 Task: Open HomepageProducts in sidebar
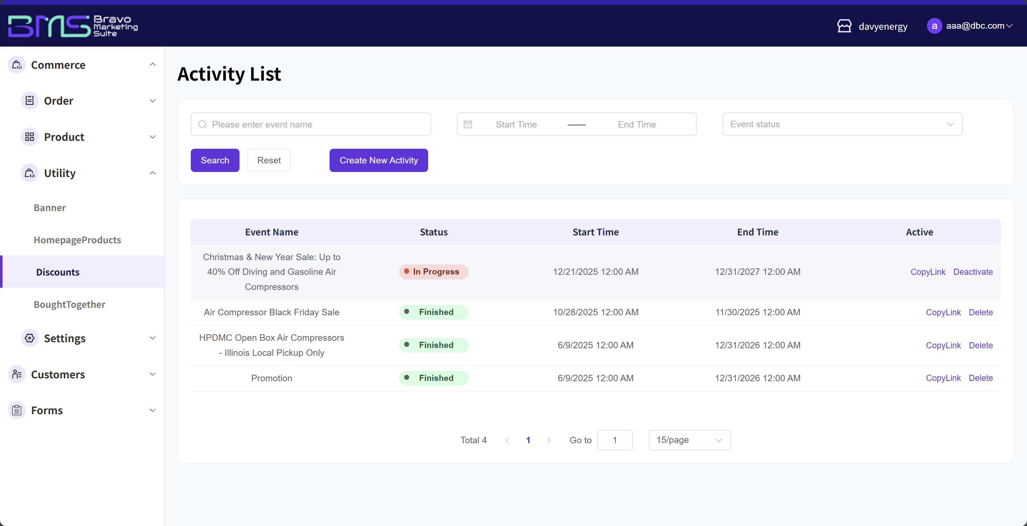click(77, 240)
